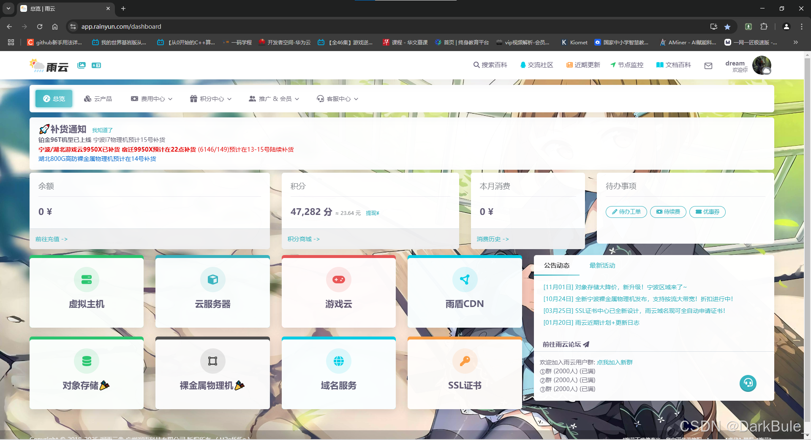811x440 pixels.
Task: Open the tab search dropdown arrow
Action: (8, 8)
